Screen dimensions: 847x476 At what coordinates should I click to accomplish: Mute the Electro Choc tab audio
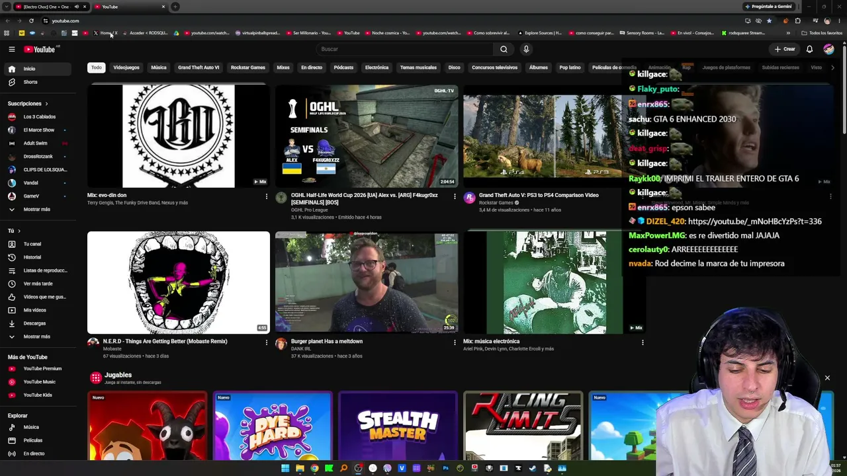pyautogui.click(x=76, y=7)
